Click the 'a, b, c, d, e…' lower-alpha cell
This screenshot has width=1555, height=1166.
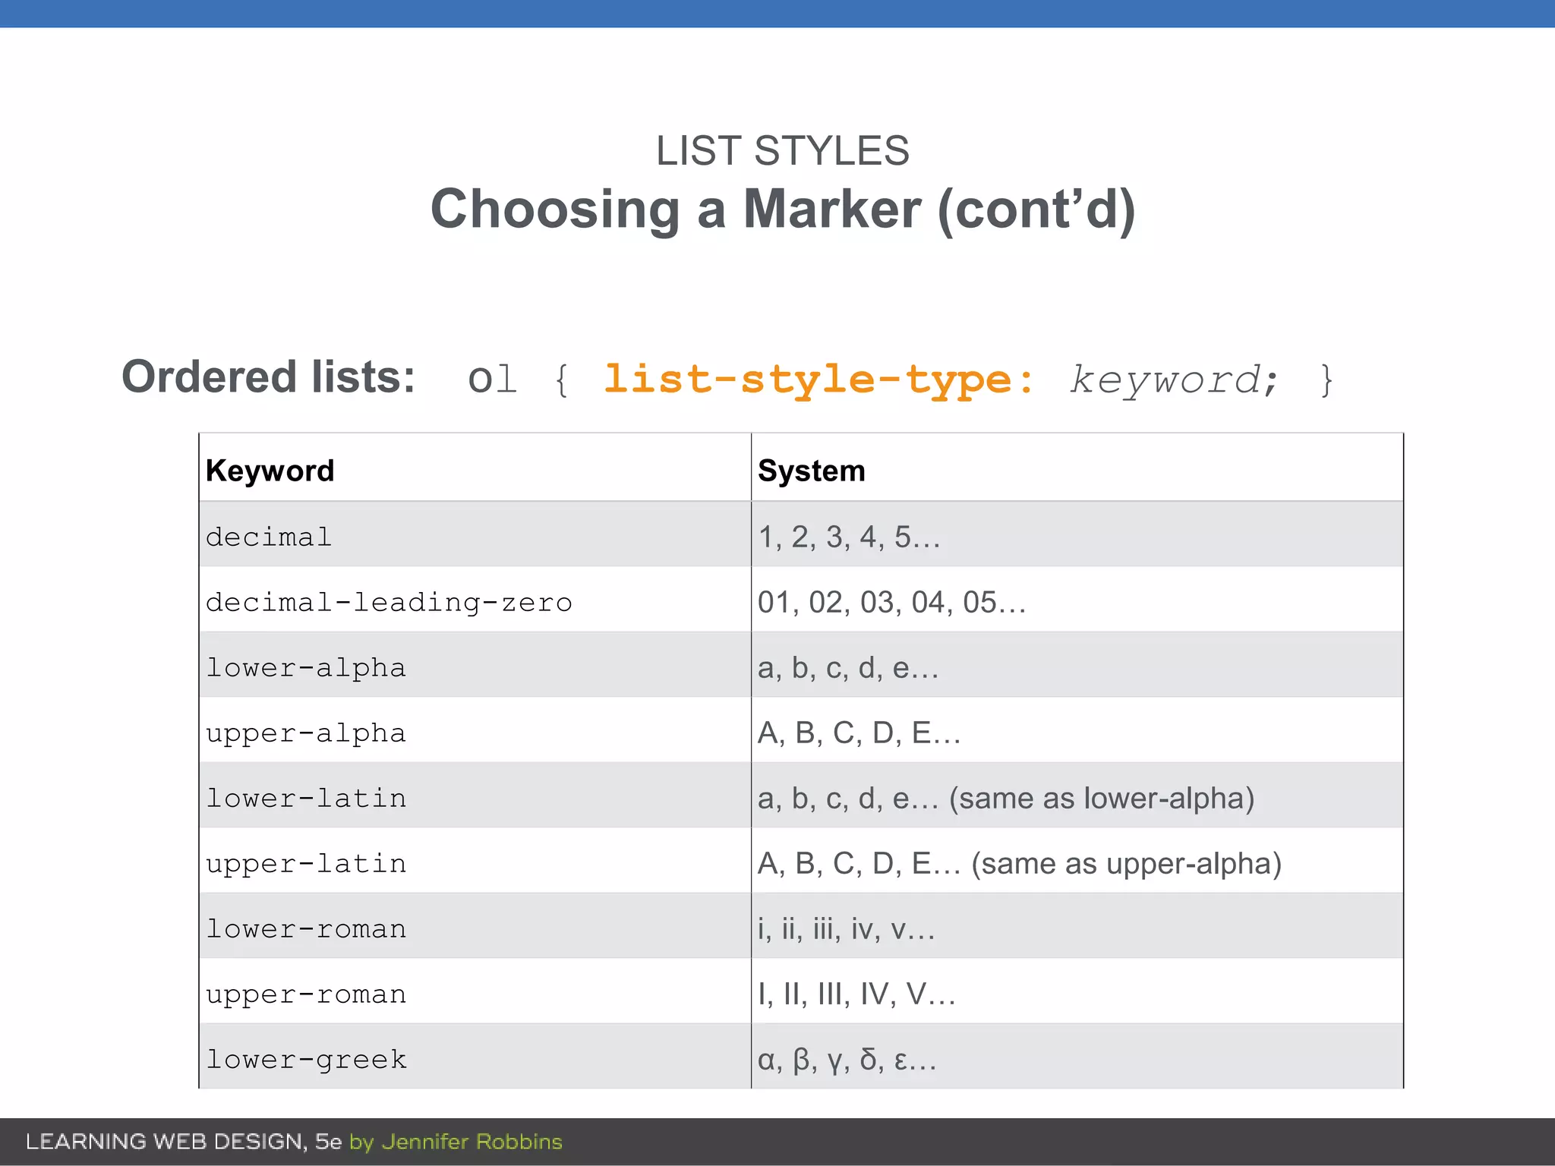click(1077, 665)
